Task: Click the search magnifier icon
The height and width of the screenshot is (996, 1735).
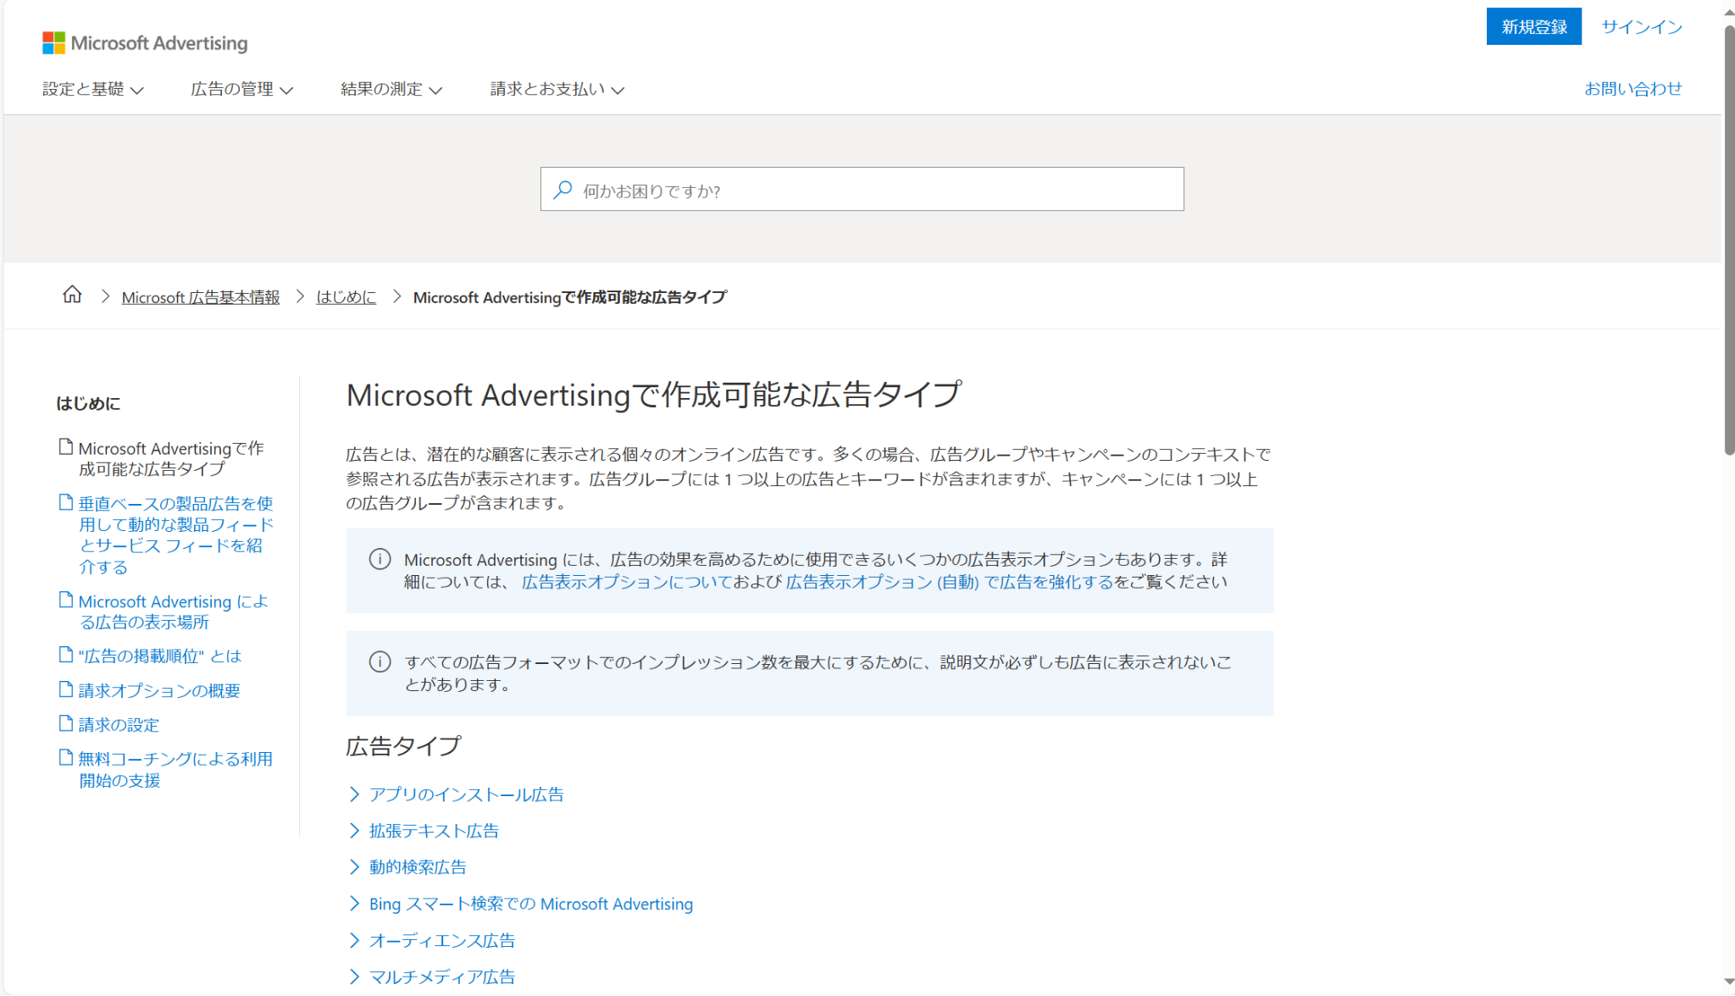Action: (x=563, y=190)
